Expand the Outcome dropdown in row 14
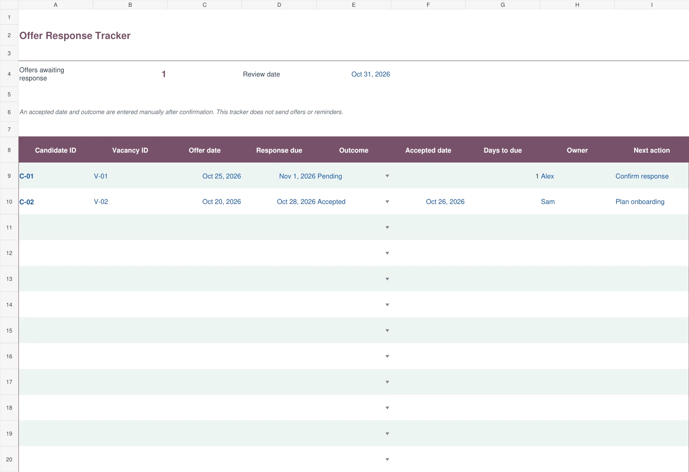Viewport: 689px width, 472px height. click(387, 305)
